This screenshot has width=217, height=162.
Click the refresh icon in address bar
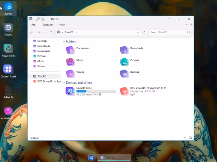(144, 32)
